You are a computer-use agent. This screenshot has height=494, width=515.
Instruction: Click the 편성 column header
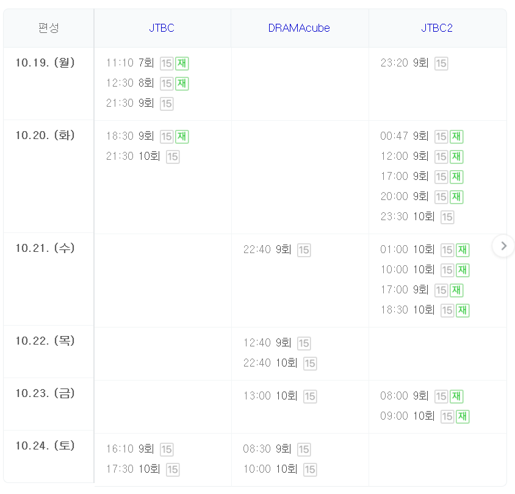49,28
